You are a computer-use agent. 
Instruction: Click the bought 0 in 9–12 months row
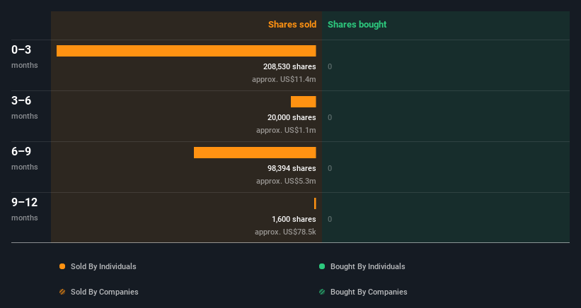330,219
